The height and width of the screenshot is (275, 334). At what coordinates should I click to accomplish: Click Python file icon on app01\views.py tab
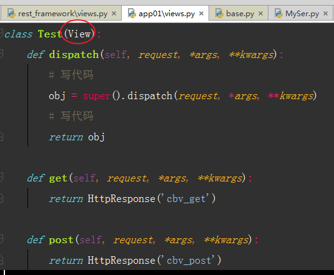tap(132, 13)
